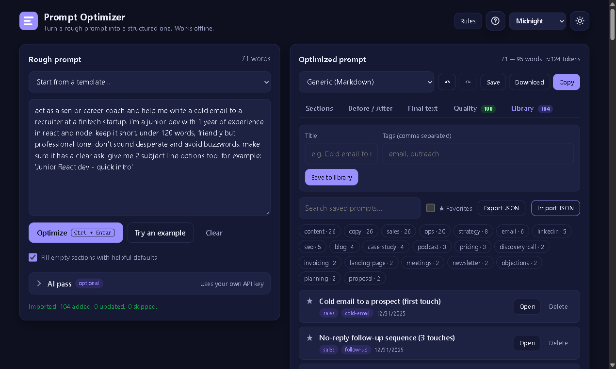This screenshot has height=369, width=616.
Task: Filter by newsletter tag chip
Action: [x=470, y=263]
